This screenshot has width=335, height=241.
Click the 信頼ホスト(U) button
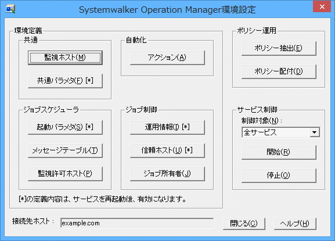[x=167, y=150]
